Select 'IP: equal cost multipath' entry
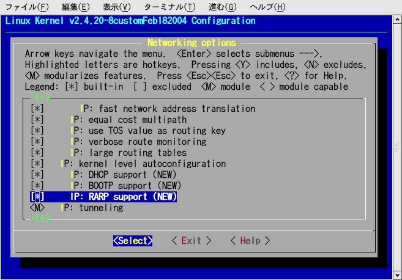This screenshot has width=402, height=280. pyautogui.click(x=128, y=120)
